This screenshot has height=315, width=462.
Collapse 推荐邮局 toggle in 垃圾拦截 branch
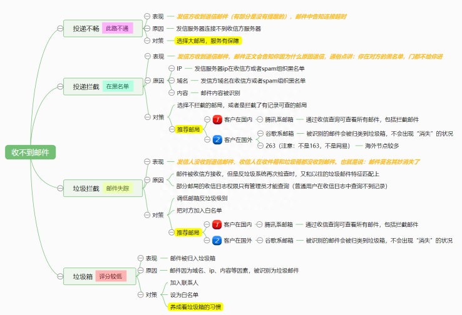point(171,232)
